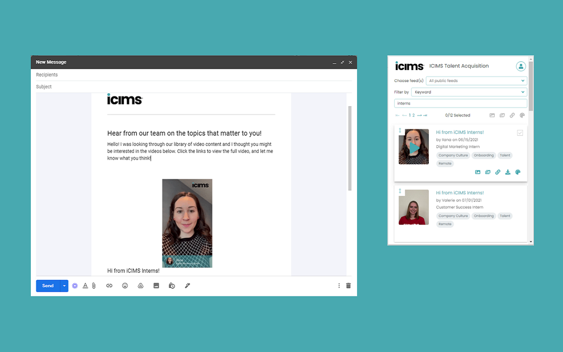Click the '0/12 Selected' counter text
This screenshot has width=563, height=352.
click(457, 115)
